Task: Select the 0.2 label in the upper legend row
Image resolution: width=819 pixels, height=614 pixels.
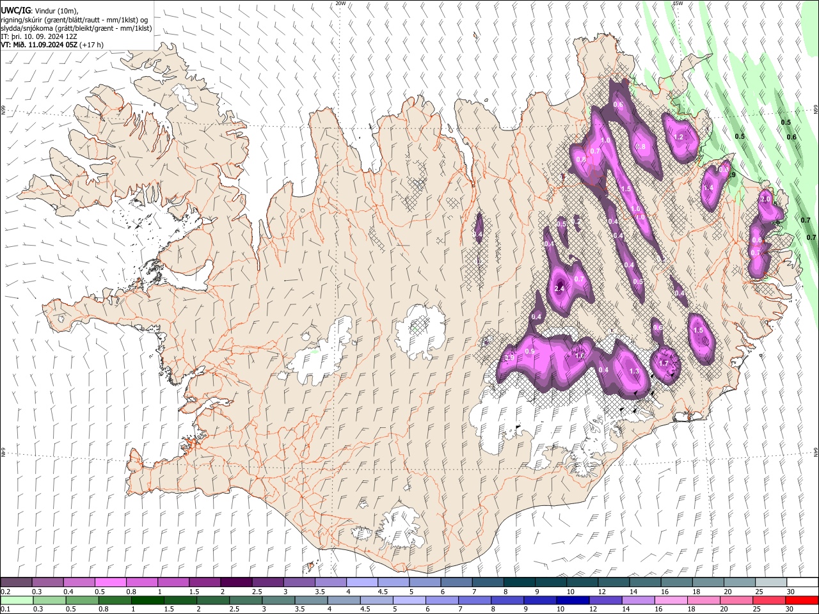Action: click(5, 592)
